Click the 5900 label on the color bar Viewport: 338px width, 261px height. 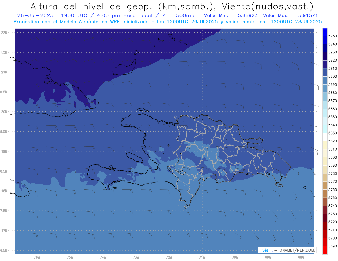(332, 76)
